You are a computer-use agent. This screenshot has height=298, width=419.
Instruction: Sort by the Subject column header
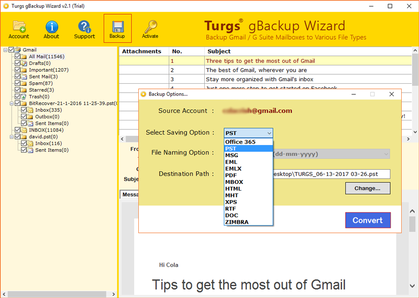pyautogui.click(x=308, y=51)
